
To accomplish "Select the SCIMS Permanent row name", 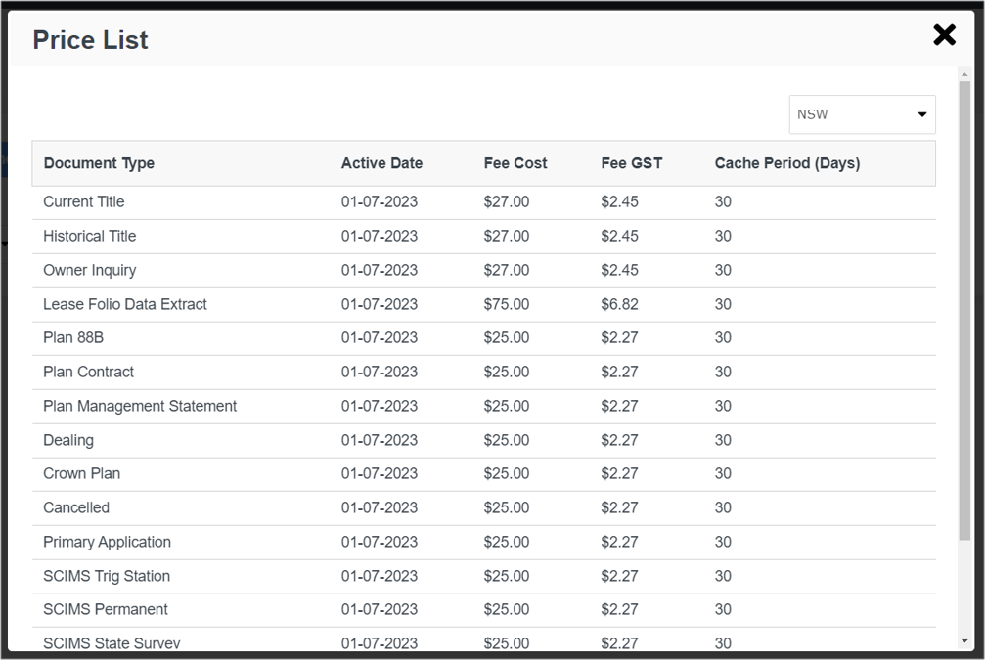I will (105, 609).
